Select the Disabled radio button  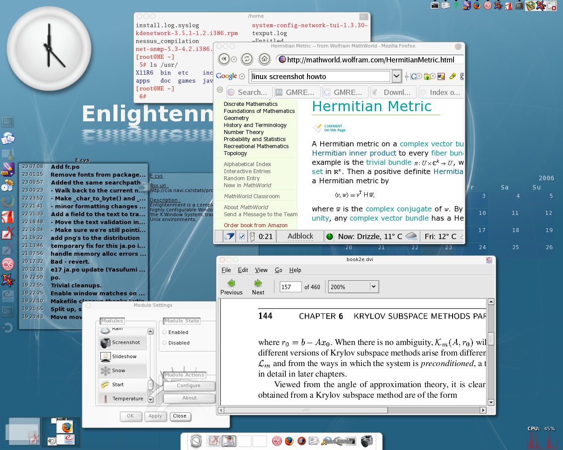(x=165, y=343)
